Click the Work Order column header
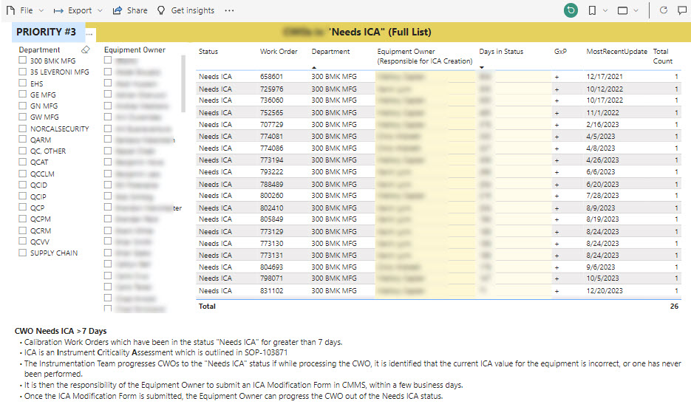This screenshot has height=407, width=691. [x=279, y=52]
